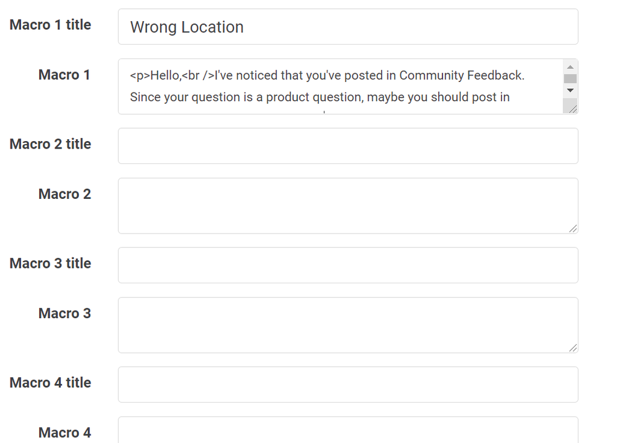620x443 pixels.
Task: Click the "Macro 4 title" label
Action: [x=50, y=383]
